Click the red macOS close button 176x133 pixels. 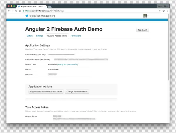9,6
